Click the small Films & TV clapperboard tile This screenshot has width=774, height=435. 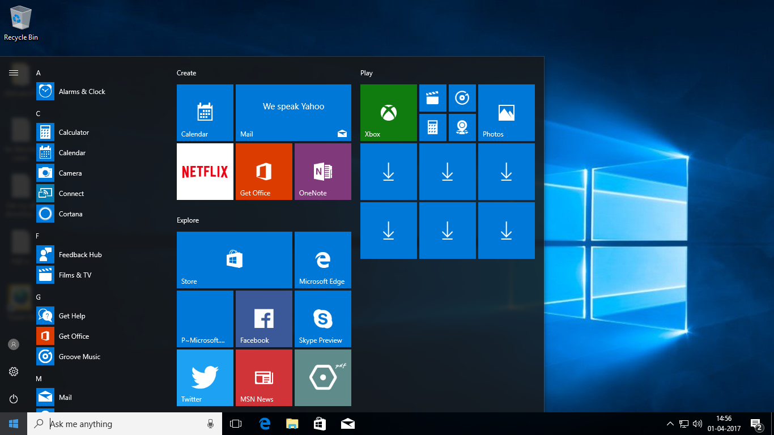pos(433,98)
